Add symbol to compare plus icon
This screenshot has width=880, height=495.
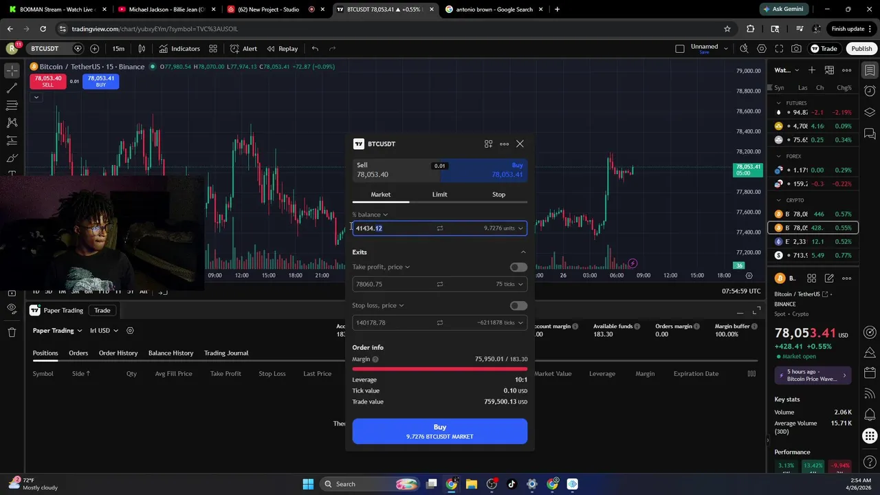tap(94, 49)
